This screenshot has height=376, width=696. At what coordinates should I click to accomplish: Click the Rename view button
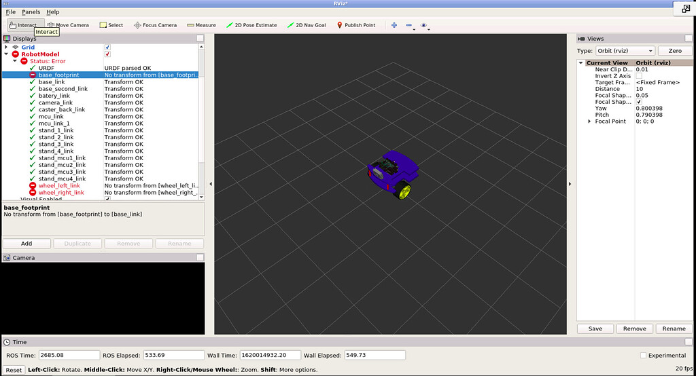pyautogui.click(x=674, y=328)
